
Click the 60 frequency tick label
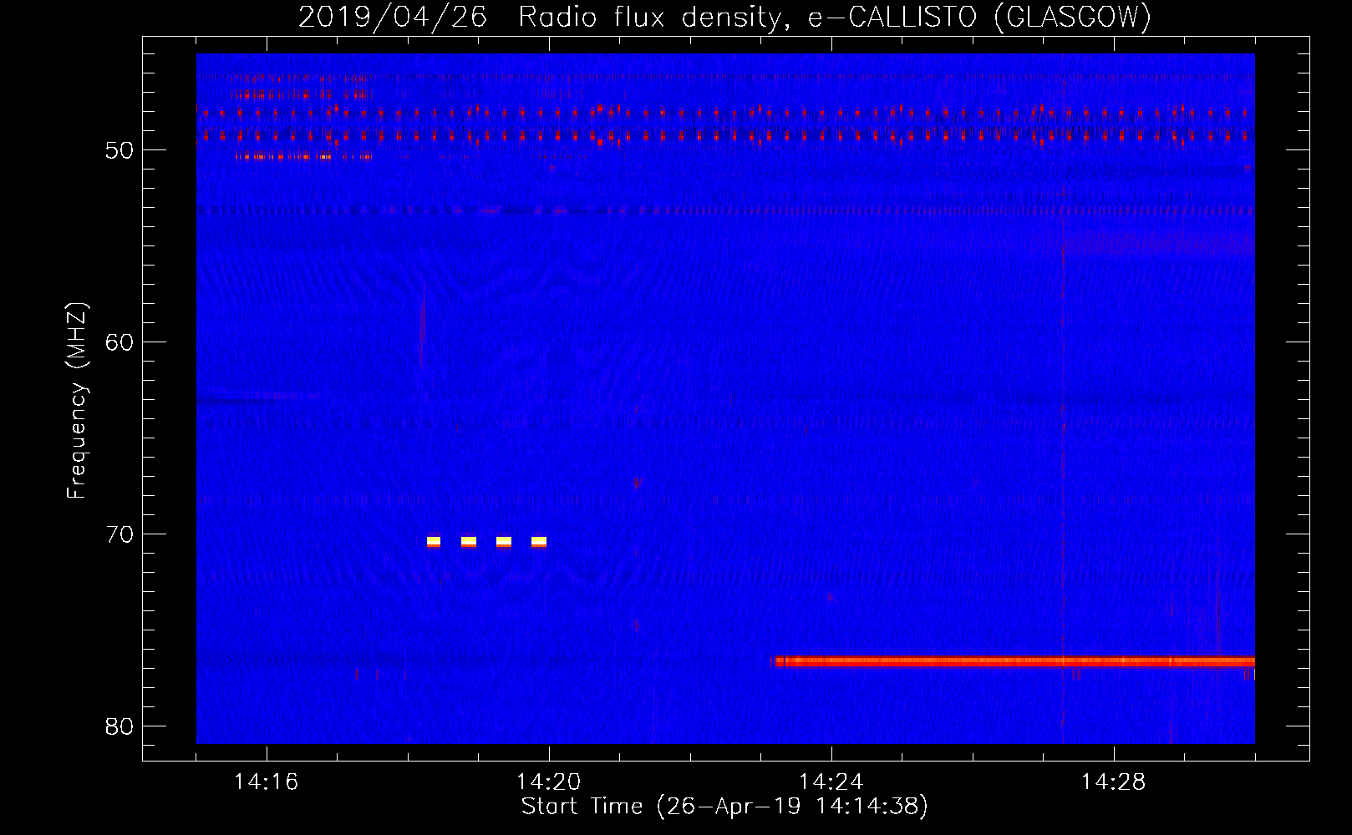119,342
